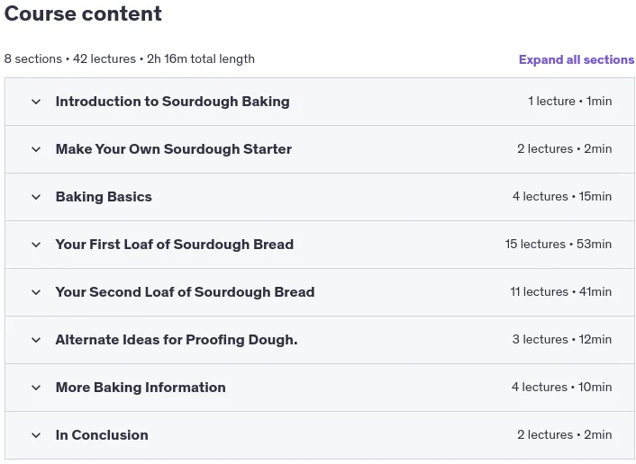Open the More Baking Information title
Image resolution: width=636 pixels, height=464 pixels.
(x=141, y=388)
